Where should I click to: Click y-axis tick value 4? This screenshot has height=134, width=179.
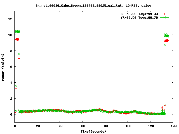pos(11,83)
